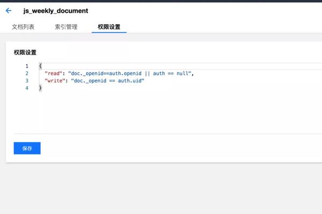The width and height of the screenshot is (322, 214).
Task: Click the 保存 button
Action: click(27, 148)
